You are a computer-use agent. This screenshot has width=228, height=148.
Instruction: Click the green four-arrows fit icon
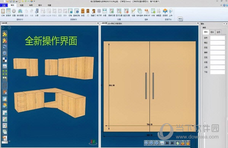point(5,72)
